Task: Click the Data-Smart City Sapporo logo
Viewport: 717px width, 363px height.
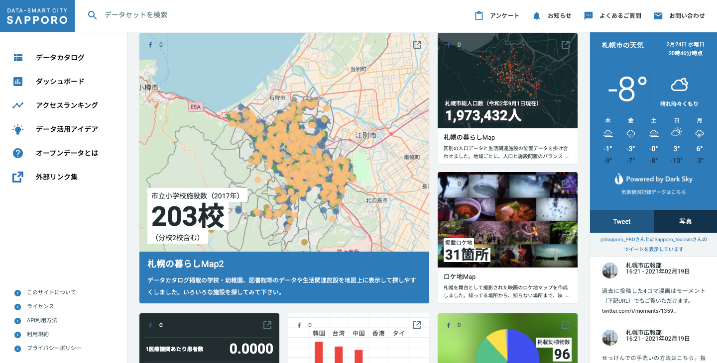Action: coord(37,16)
